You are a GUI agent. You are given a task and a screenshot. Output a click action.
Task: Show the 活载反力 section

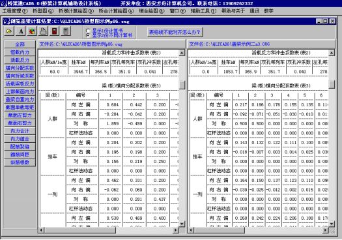[20, 60]
